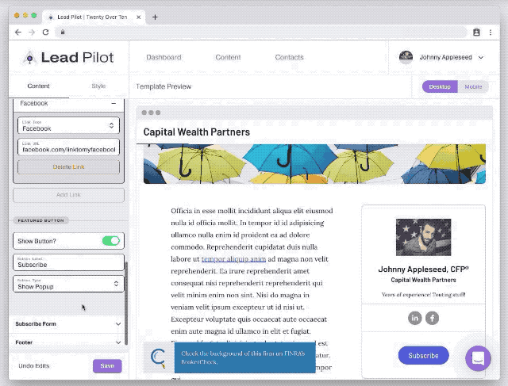Select the Lead Pilot browser tab

click(92, 17)
